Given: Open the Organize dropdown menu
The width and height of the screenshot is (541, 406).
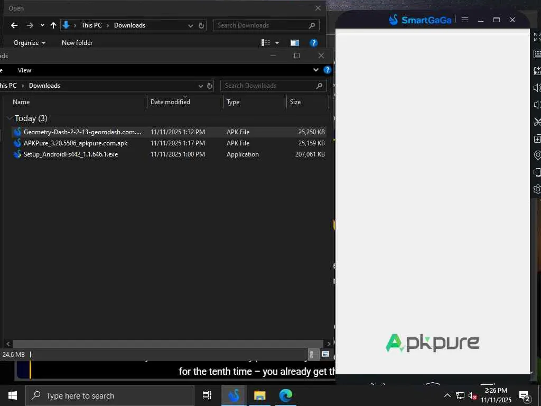Looking at the screenshot, I should pos(30,43).
